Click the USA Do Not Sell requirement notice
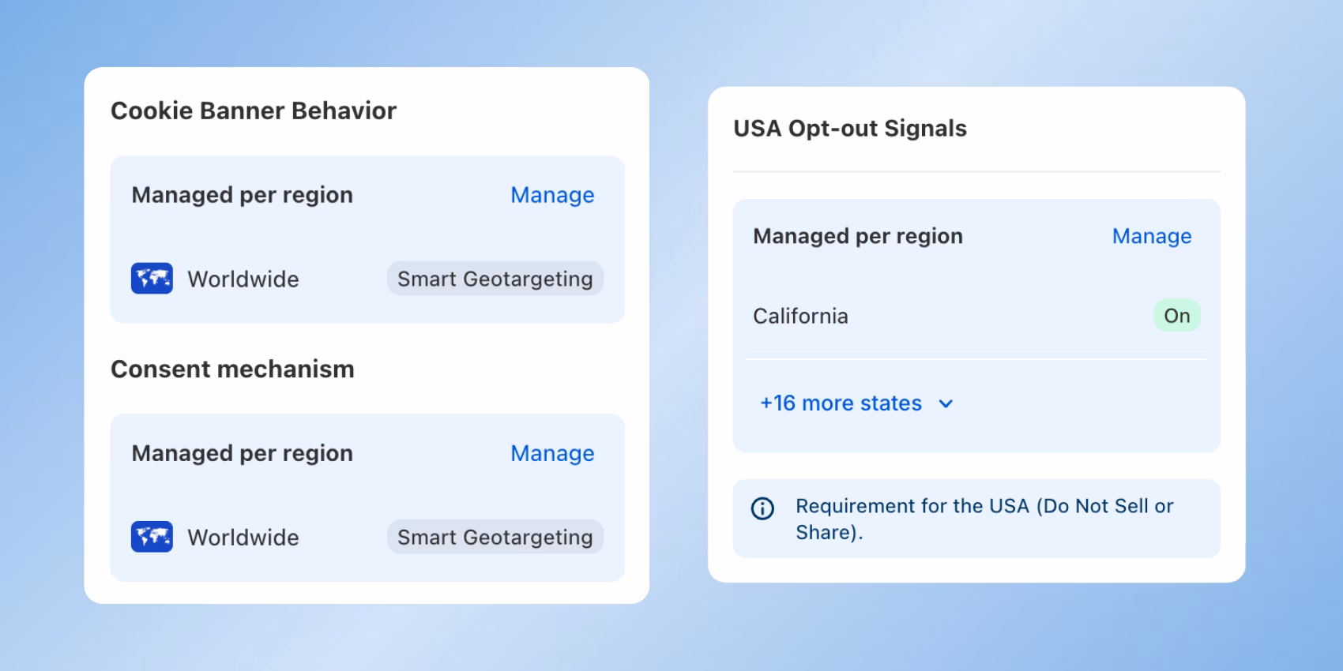 [x=984, y=519]
